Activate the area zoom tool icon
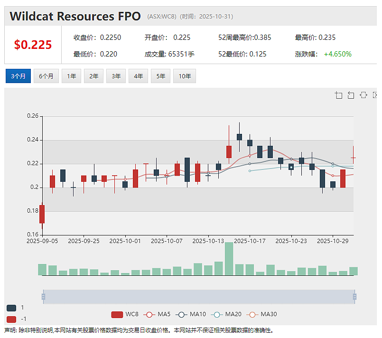Viewport: 382px width, 338px height. (338, 95)
